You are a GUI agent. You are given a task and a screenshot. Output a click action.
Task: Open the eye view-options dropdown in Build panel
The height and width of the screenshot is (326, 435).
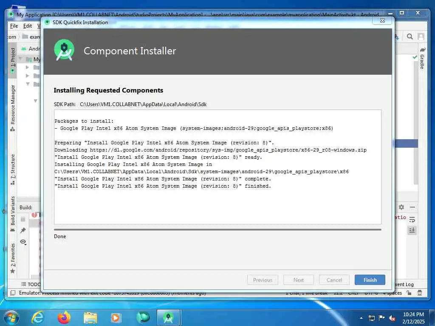(23, 242)
